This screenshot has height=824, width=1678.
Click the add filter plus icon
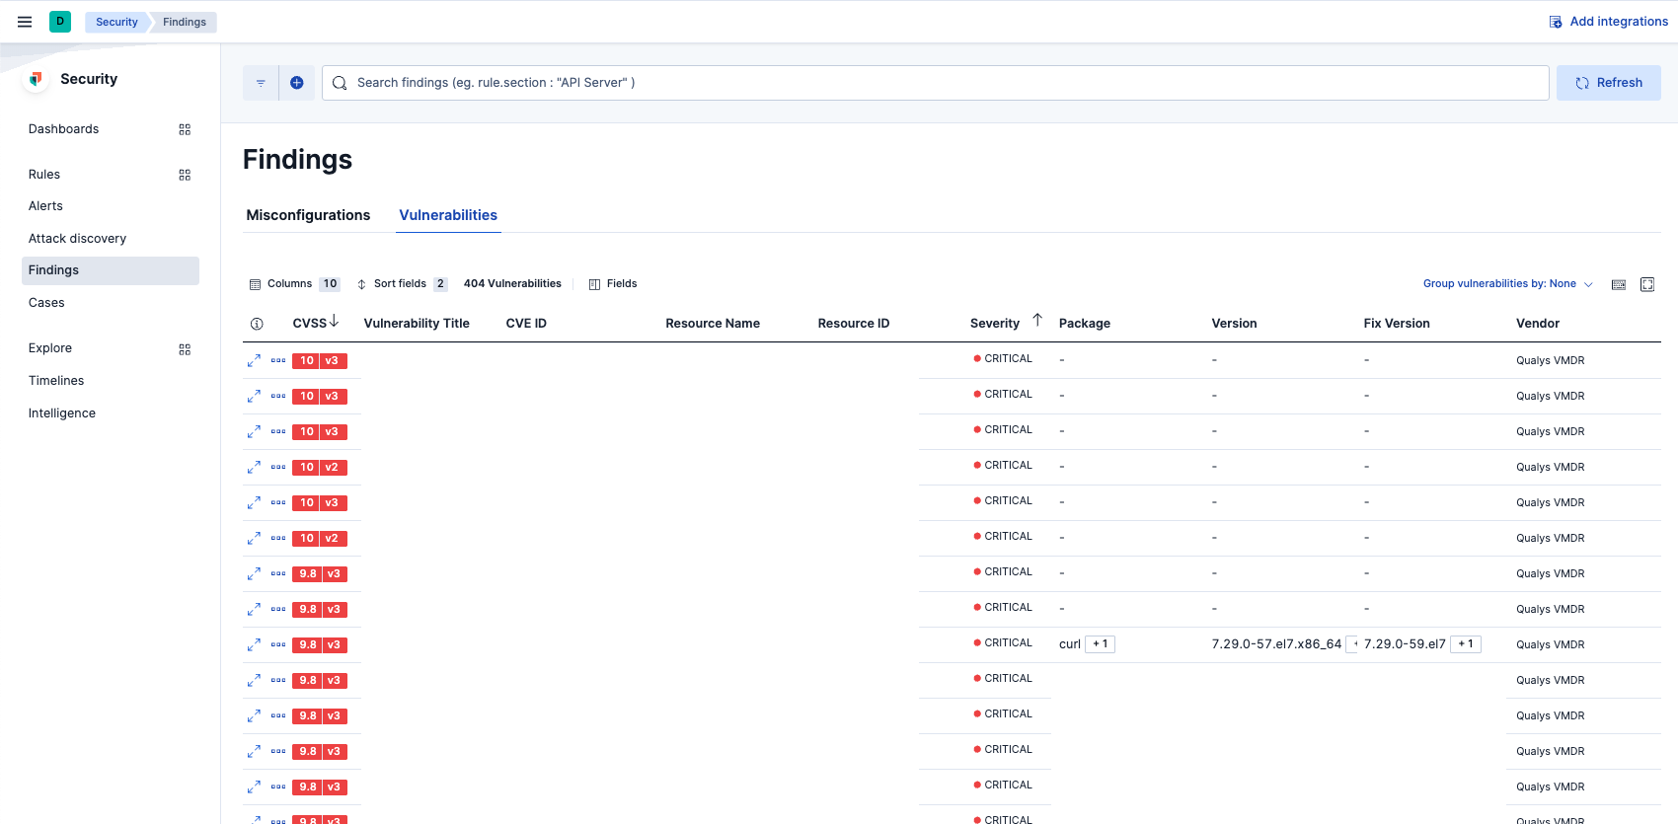pyautogui.click(x=296, y=83)
